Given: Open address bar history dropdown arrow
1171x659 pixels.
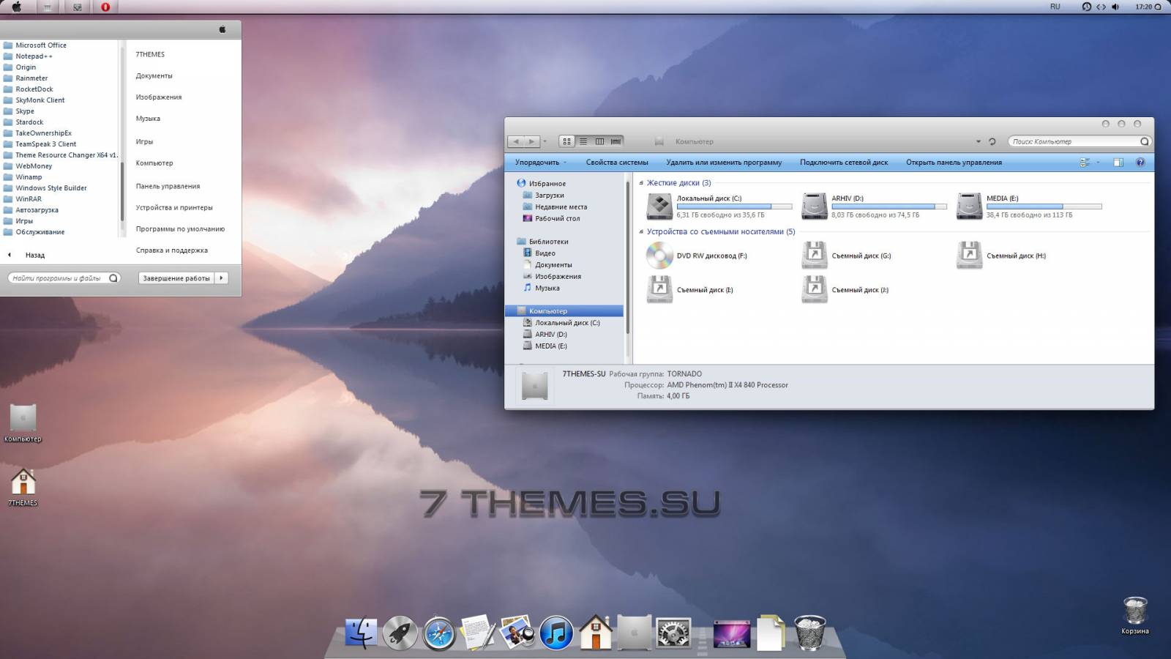Looking at the screenshot, I should click(x=979, y=141).
